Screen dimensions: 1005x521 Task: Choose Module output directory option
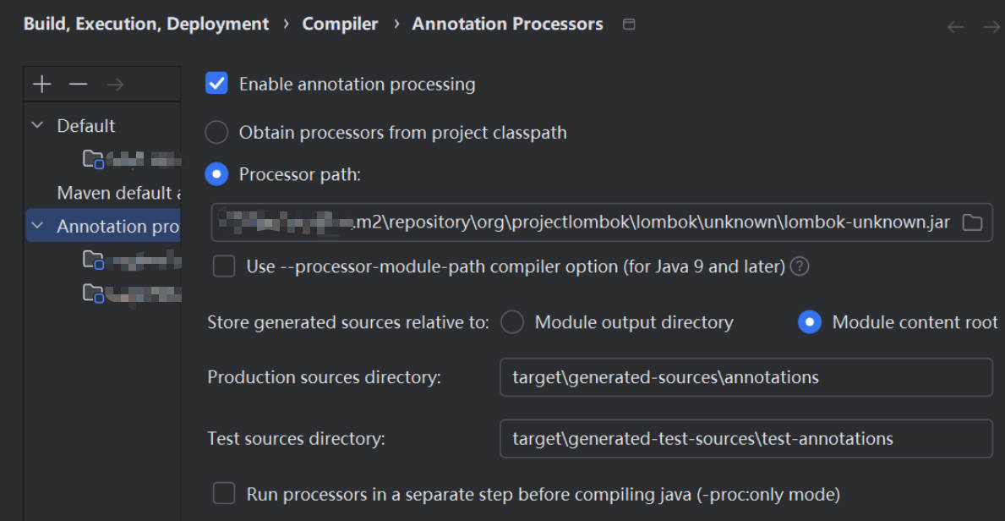(x=512, y=322)
